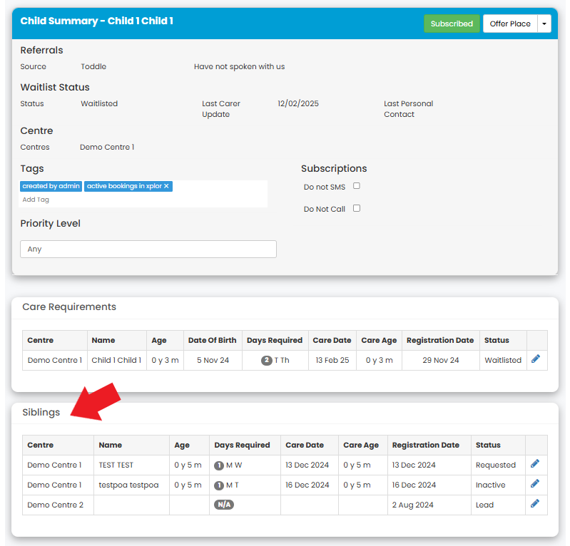
Task: Sort siblings by Registration Date header
Action: pyautogui.click(x=425, y=445)
